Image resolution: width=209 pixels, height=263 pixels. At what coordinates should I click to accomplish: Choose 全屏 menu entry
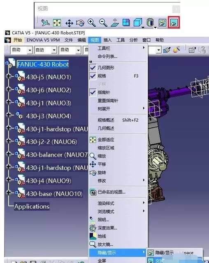(118, 261)
